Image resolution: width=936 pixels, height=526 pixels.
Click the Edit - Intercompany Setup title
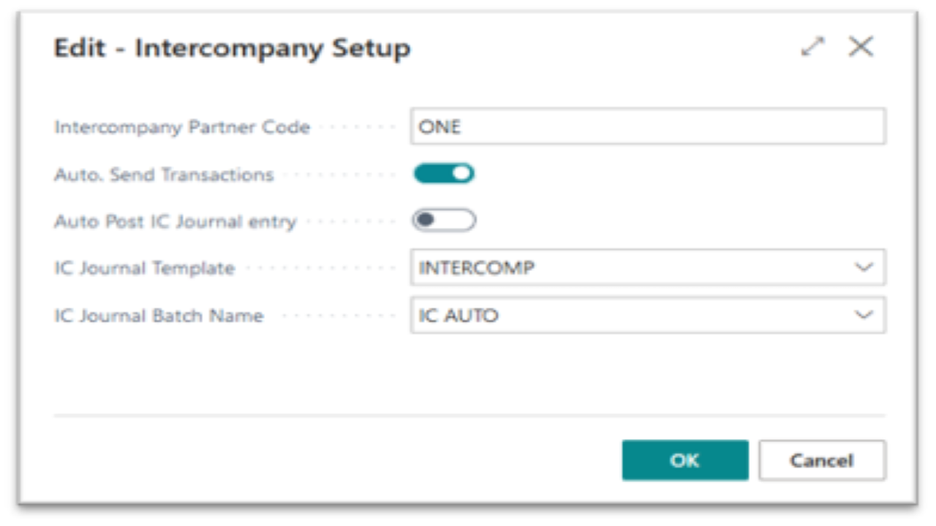click(x=233, y=48)
